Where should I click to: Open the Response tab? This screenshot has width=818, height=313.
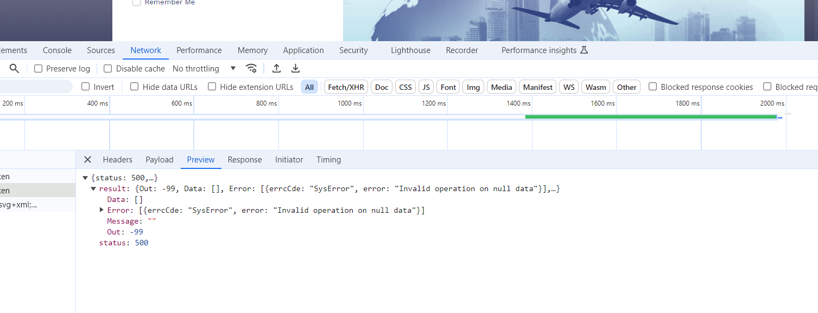pos(244,160)
